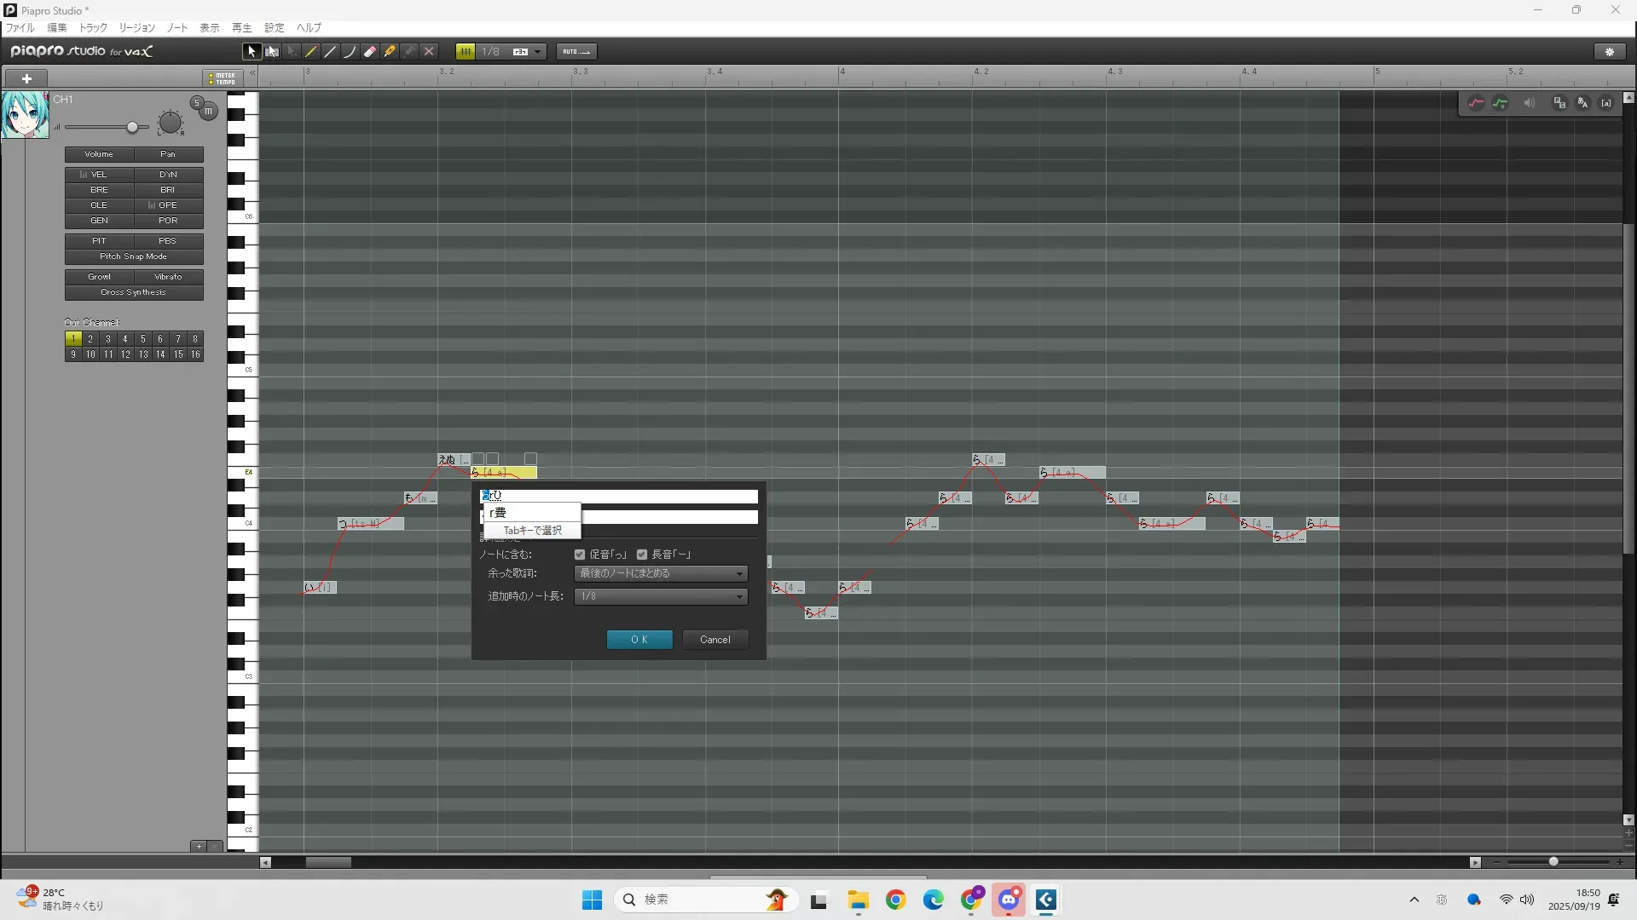Solo the CH1 track with S button

[197, 103]
